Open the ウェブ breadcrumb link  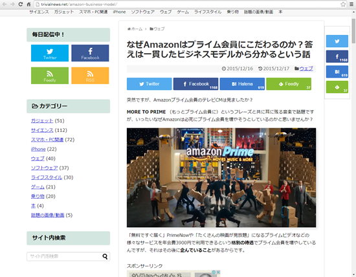tap(157, 29)
